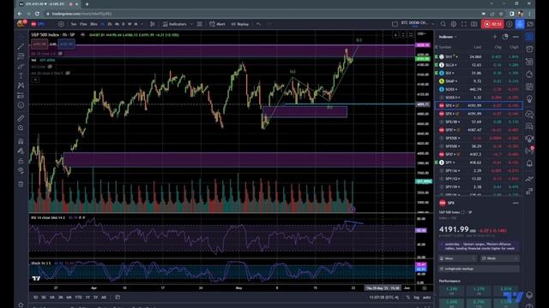Open the layout setup square icon
Image resolution: width=549 pixels, height=308 pixels.
pyautogui.click(x=395, y=24)
